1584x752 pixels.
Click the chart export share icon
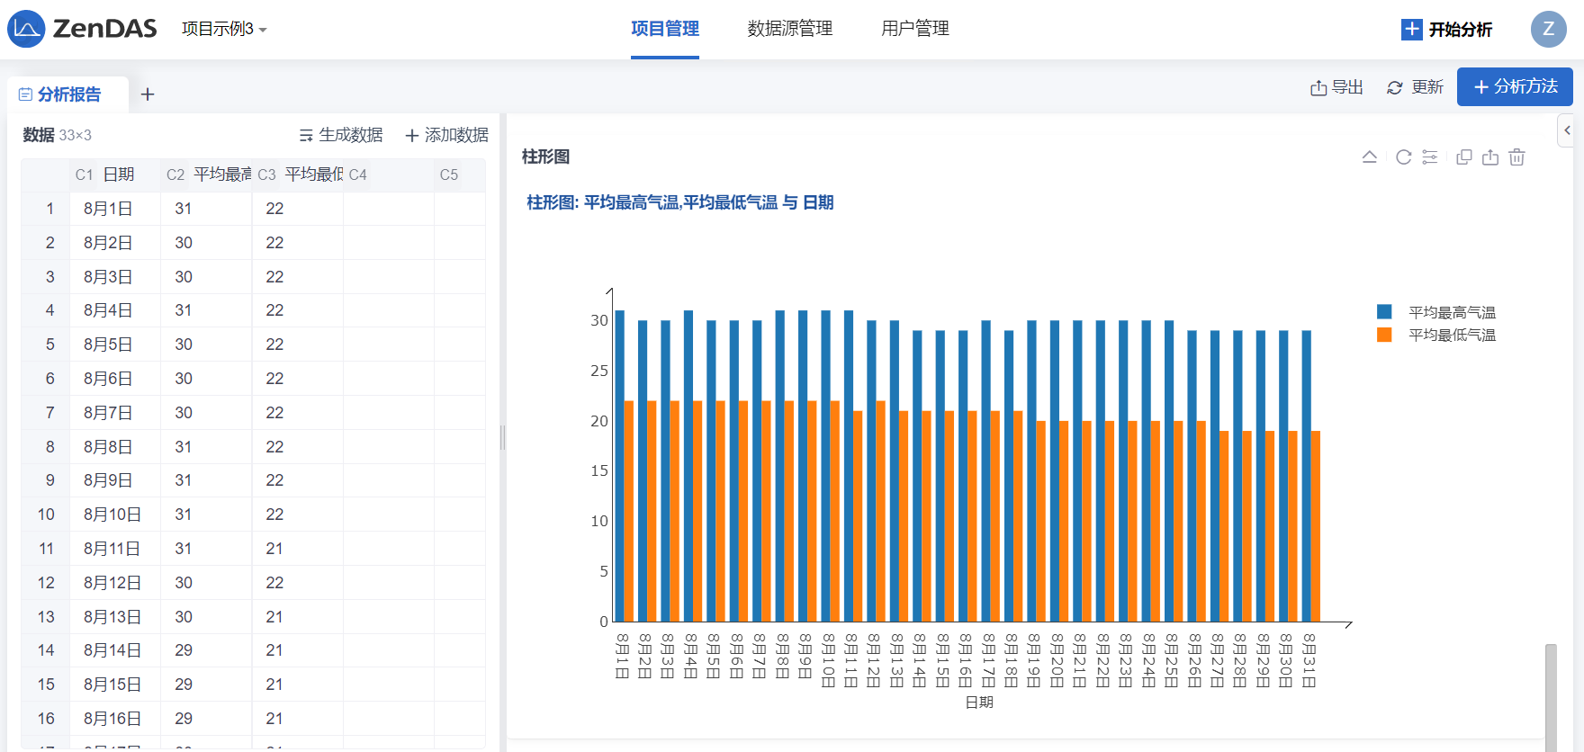point(1490,157)
